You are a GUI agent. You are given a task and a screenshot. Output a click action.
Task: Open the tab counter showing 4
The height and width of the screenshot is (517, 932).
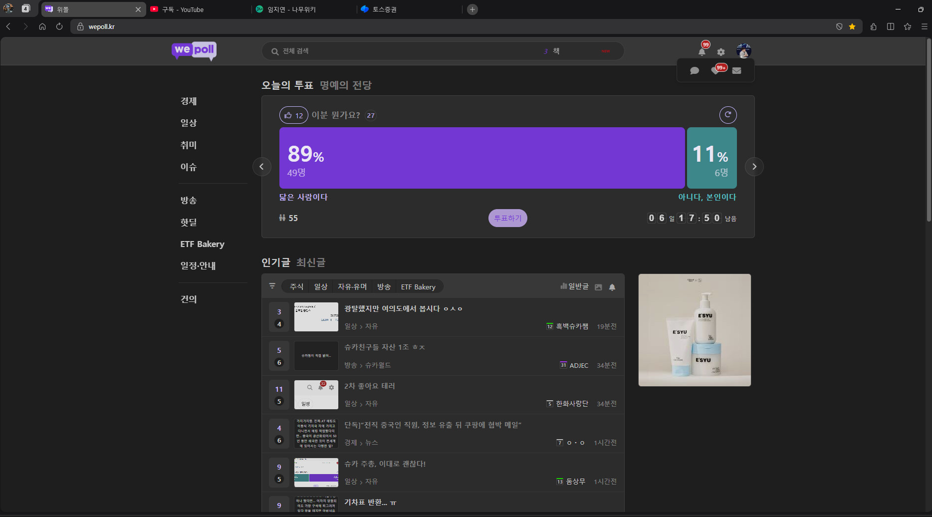coord(26,8)
